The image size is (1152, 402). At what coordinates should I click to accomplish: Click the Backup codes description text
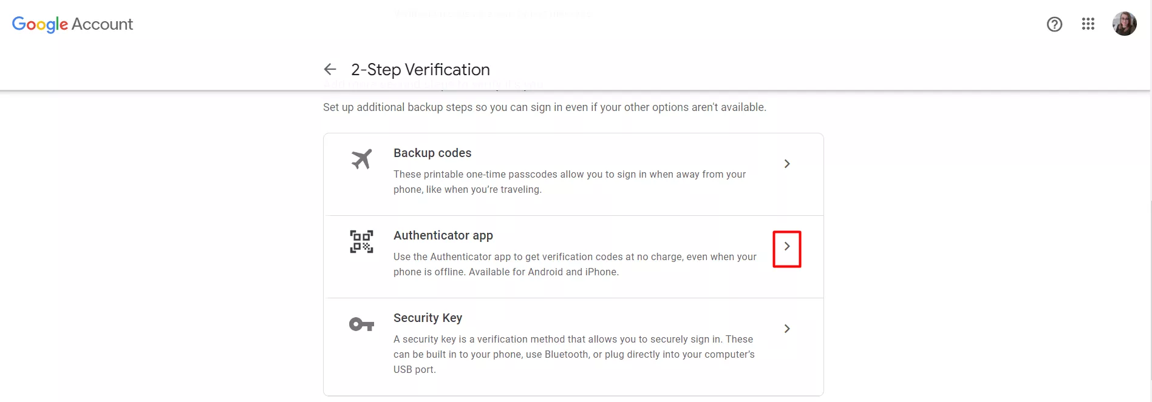point(569,182)
